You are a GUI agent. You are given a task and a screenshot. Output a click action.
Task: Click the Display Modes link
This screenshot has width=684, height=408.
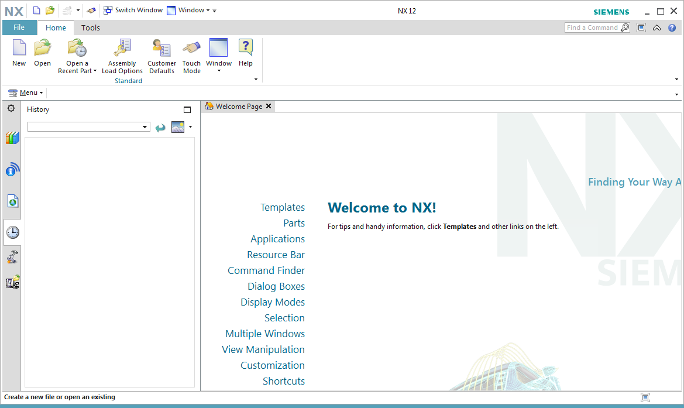pyautogui.click(x=273, y=303)
